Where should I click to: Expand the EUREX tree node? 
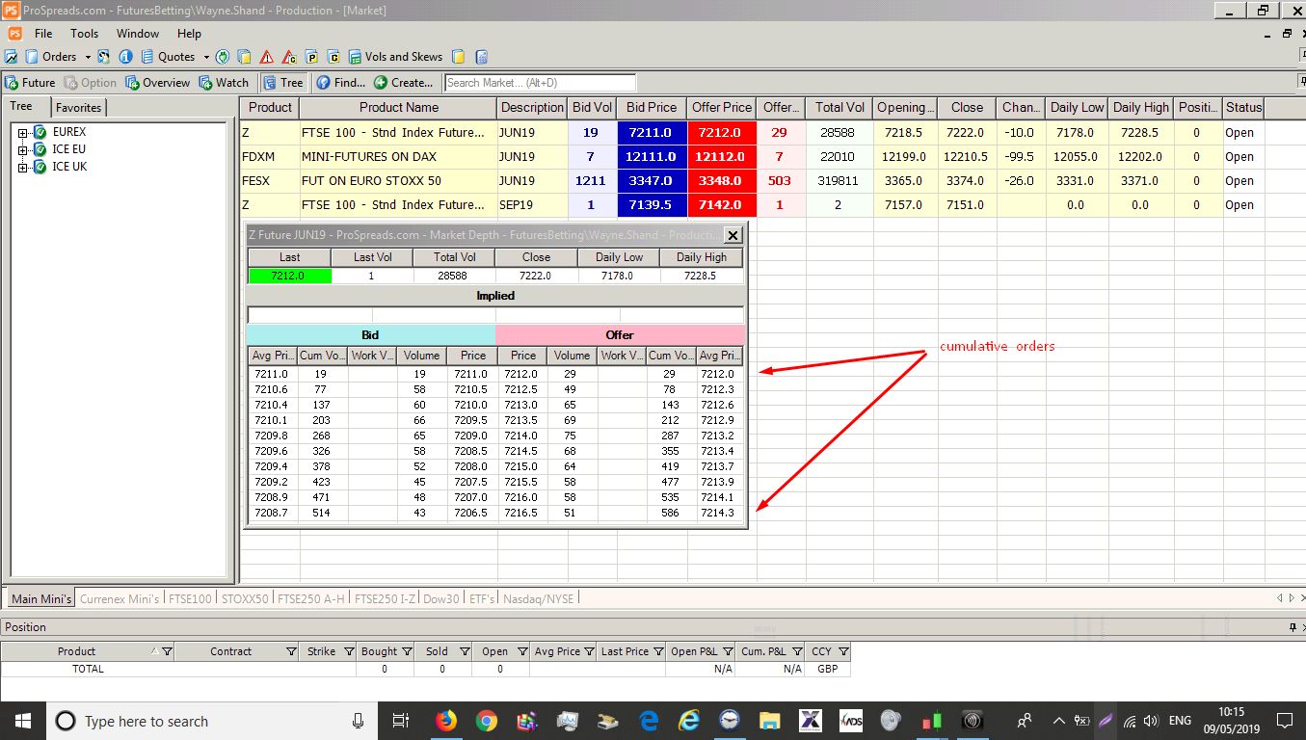pyautogui.click(x=22, y=132)
